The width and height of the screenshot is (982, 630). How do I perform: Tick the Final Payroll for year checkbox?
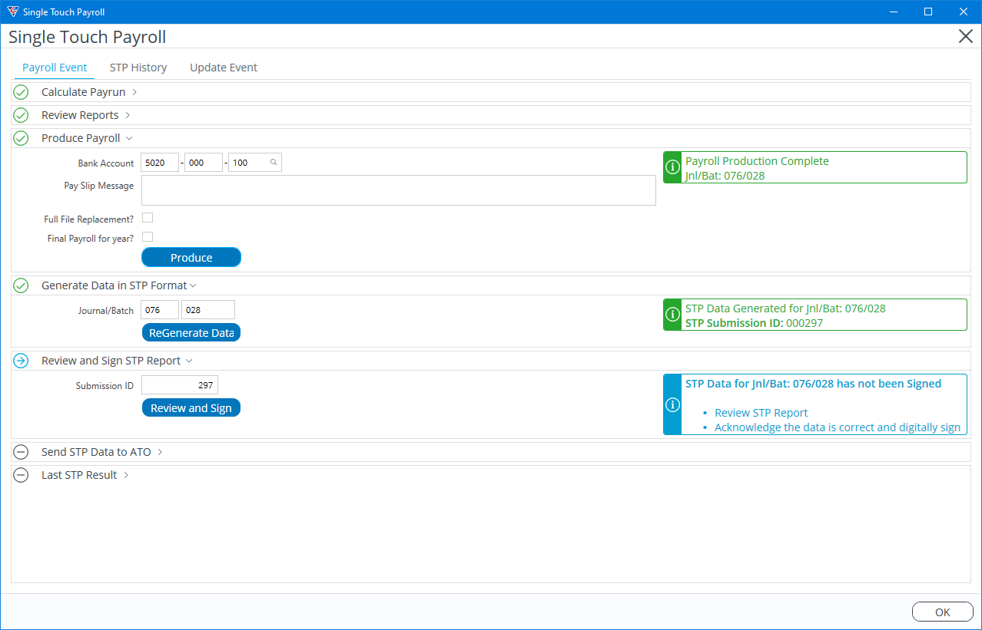(148, 237)
